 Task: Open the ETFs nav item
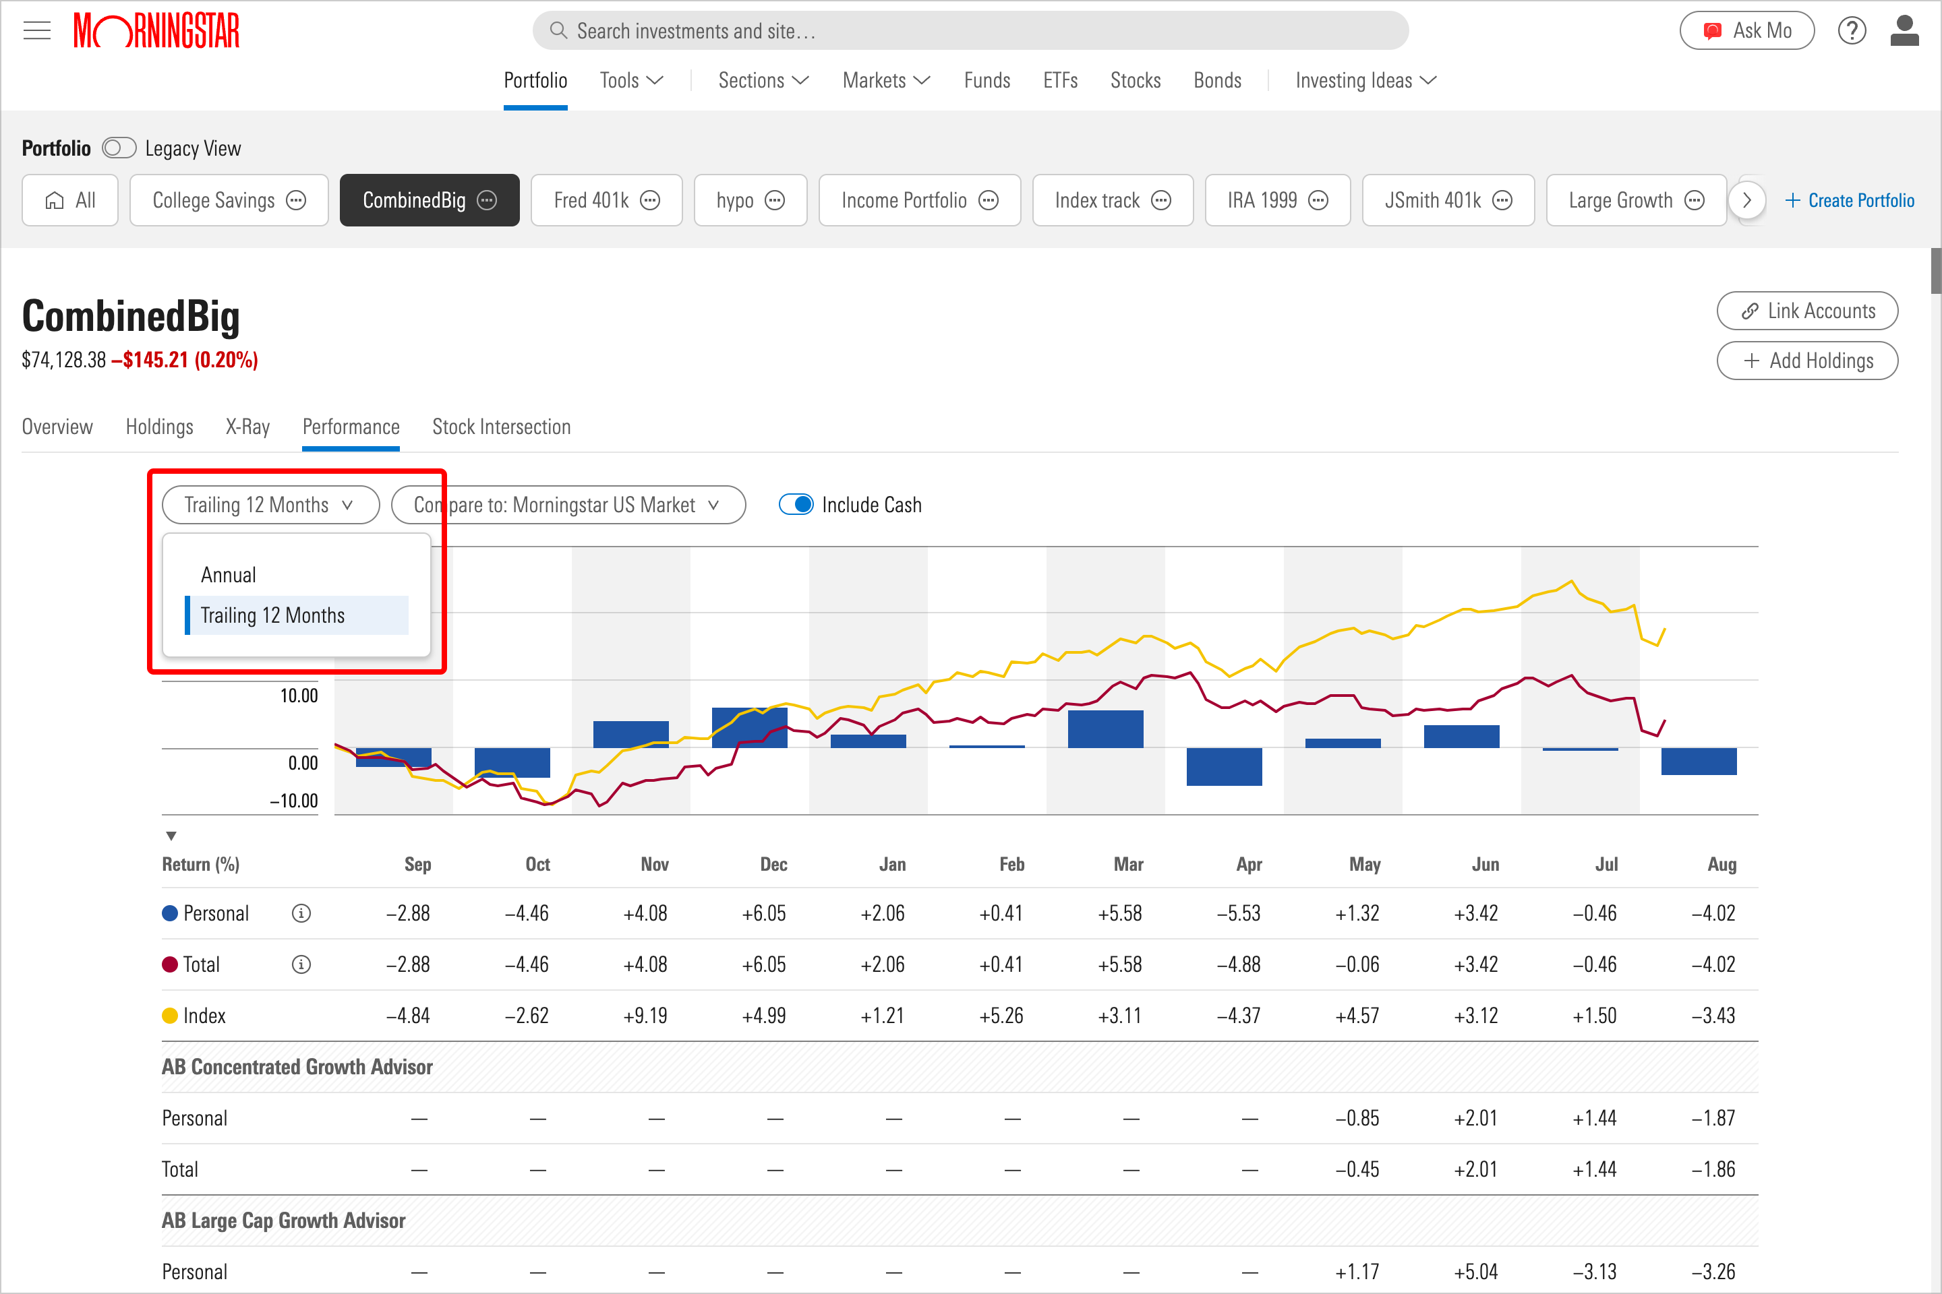click(1060, 81)
